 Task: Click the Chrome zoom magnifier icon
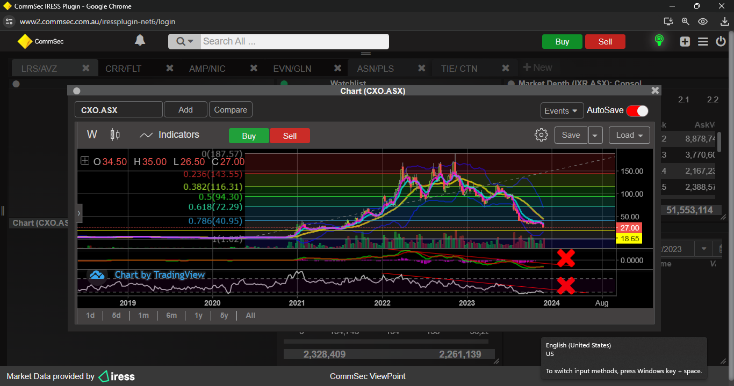685,21
